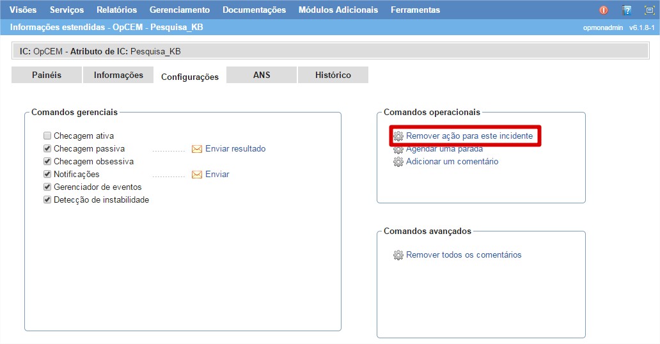Click the red logout power icon
660x344 pixels.
click(x=604, y=10)
